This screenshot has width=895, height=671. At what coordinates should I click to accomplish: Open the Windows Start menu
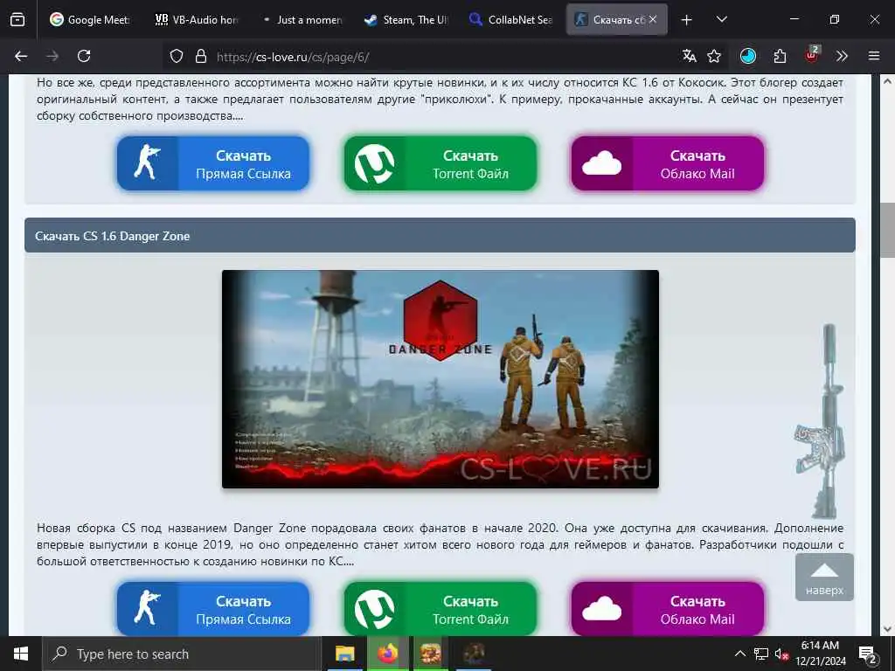tap(21, 654)
